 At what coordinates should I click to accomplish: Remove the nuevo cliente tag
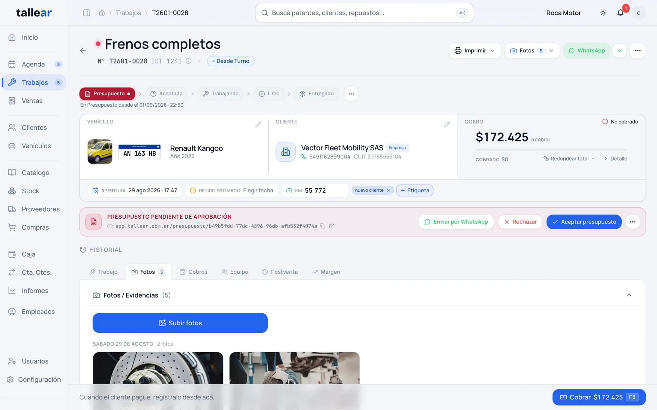(x=389, y=191)
